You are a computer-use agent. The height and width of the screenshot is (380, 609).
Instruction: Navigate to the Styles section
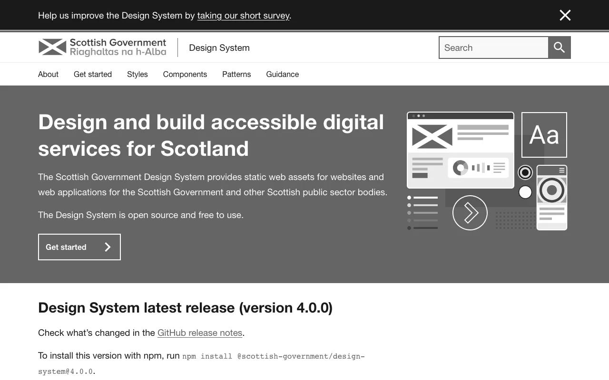(x=138, y=74)
